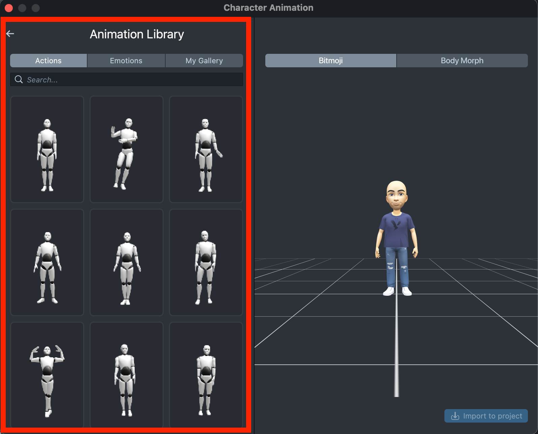The width and height of the screenshot is (538, 434).
Task: Choose the waving dance pose animation
Action: pyautogui.click(x=127, y=149)
